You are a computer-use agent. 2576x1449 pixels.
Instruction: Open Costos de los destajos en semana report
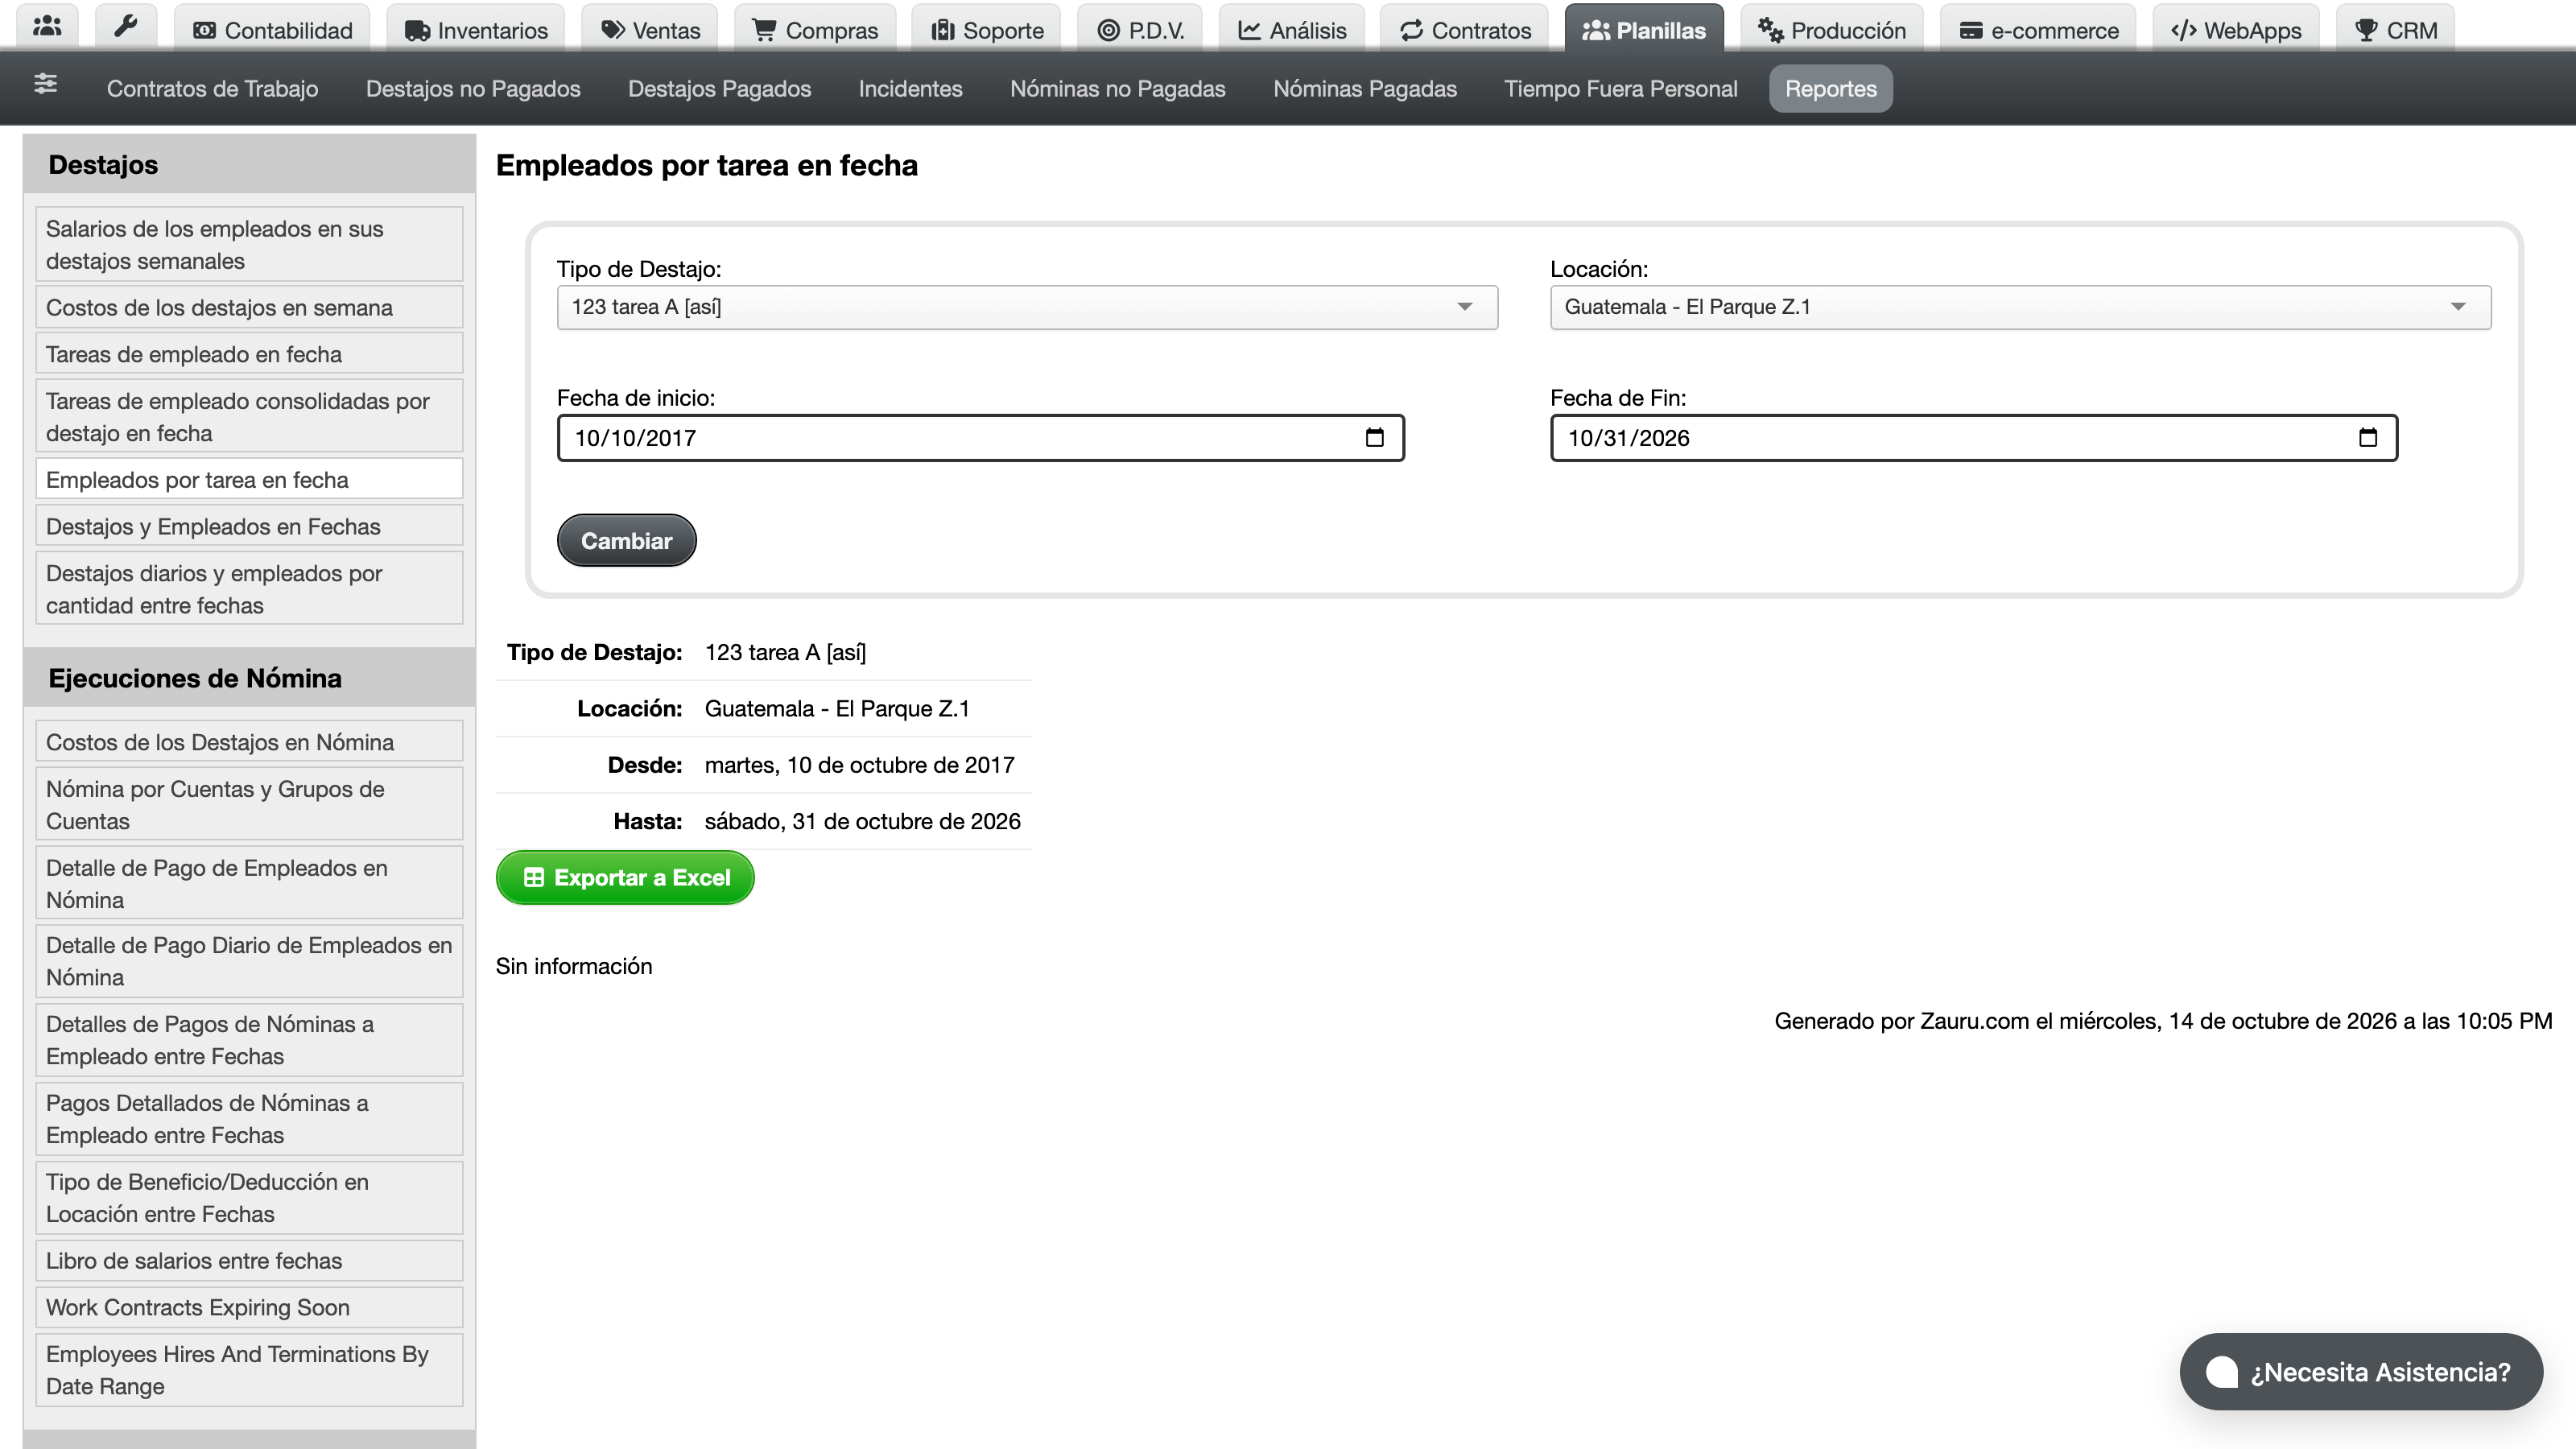249,308
